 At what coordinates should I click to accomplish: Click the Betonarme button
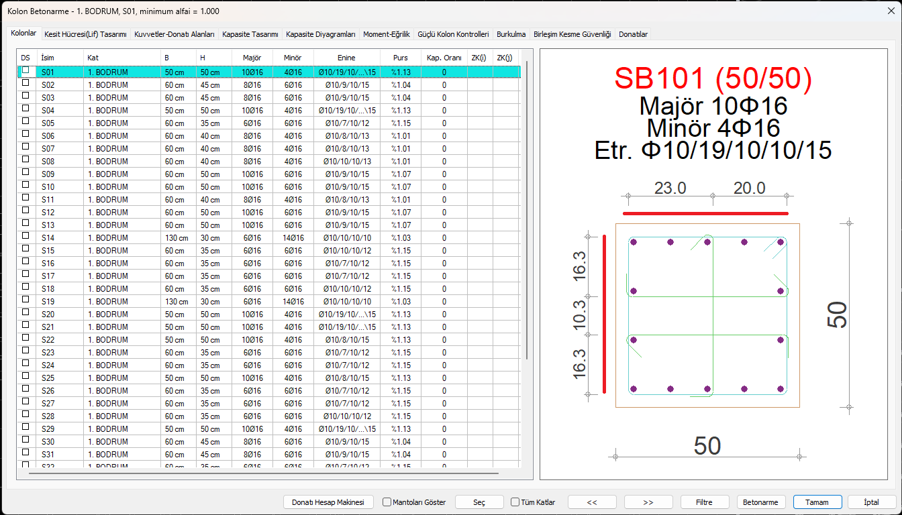click(x=761, y=502)
